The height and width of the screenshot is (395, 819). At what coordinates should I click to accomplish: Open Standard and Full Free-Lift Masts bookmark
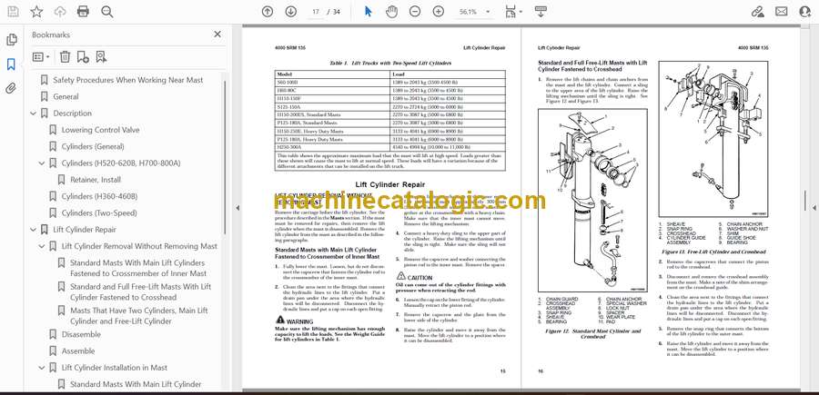(140, 291)
